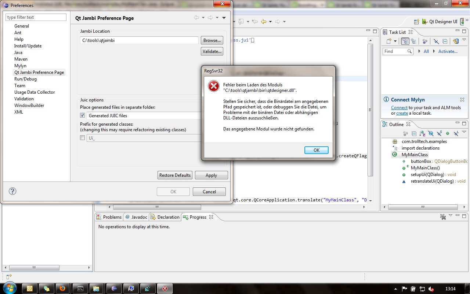
Task: Open the Preferences page view menu dropdown arrow
Action: (224, 18)
